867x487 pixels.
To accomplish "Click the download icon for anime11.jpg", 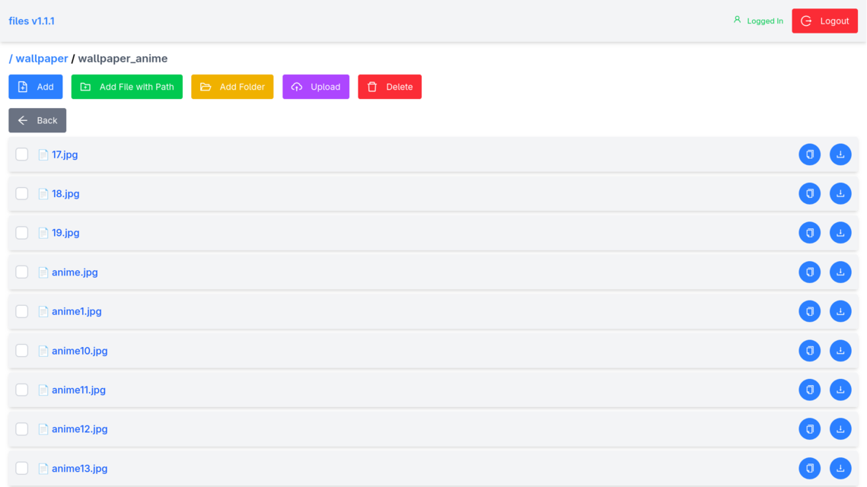I will pos(840,390).
